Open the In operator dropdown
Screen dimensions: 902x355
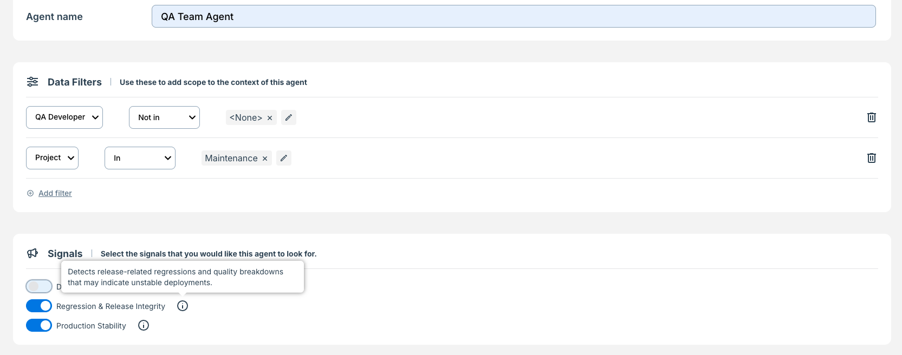point(140,158)
